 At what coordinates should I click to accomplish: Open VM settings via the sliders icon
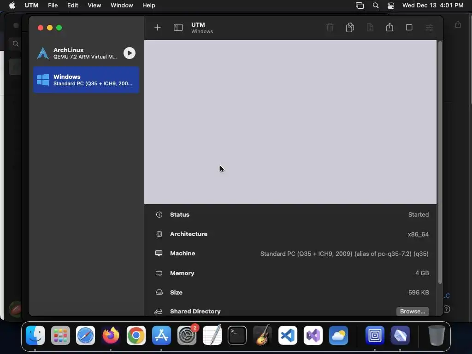(x=429, y=28)
